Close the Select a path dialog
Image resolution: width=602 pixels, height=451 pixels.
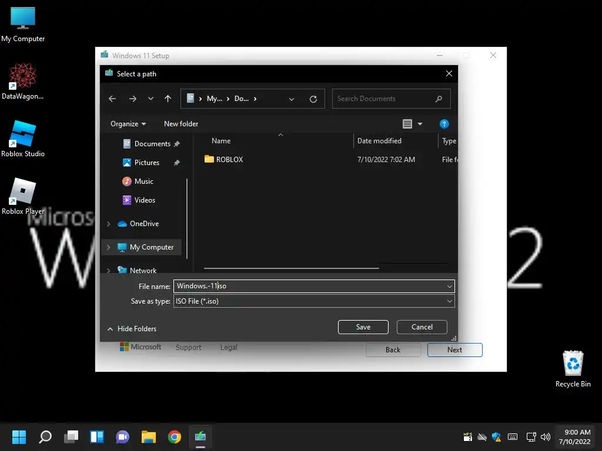click(x=449, y=73)
